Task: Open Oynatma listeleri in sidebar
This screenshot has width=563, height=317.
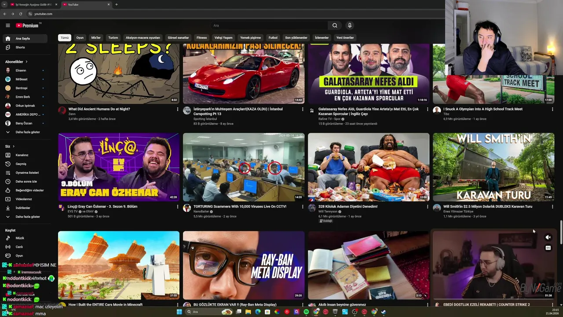Action: (x=25, y=173)
